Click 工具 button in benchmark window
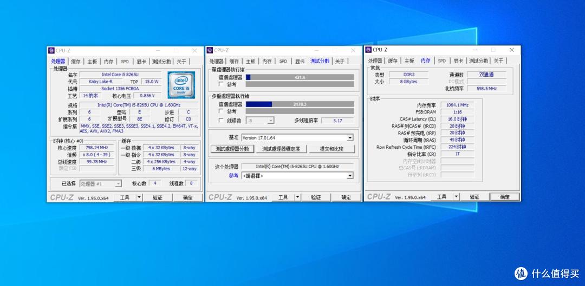Image resolution: width=585 pixels, height=286 pixels. [x=283, y=197]
